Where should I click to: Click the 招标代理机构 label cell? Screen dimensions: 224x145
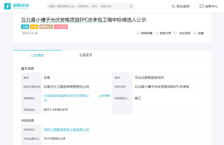tap(31, 87)
